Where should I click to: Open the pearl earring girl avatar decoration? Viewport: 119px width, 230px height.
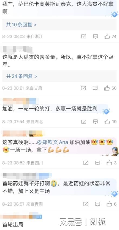[115, 151]
